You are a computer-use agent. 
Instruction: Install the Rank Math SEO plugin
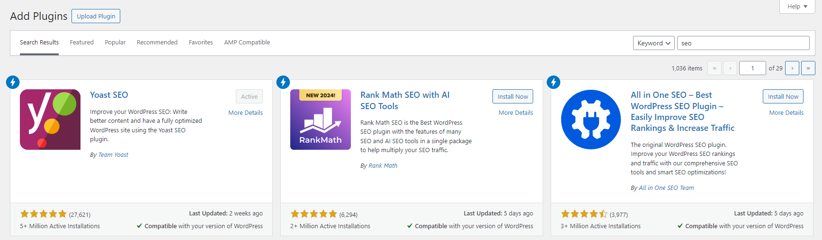click(513, 96)
